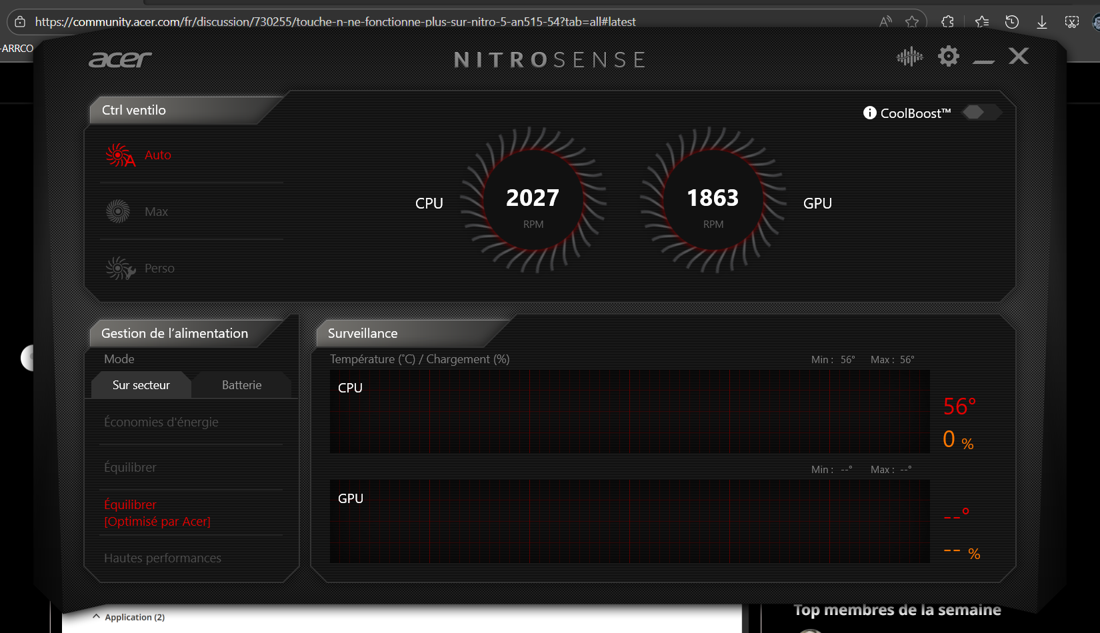Click the browser address bar URL
The width and height of the screenshot is (1100, 633).
coord(335,22)
